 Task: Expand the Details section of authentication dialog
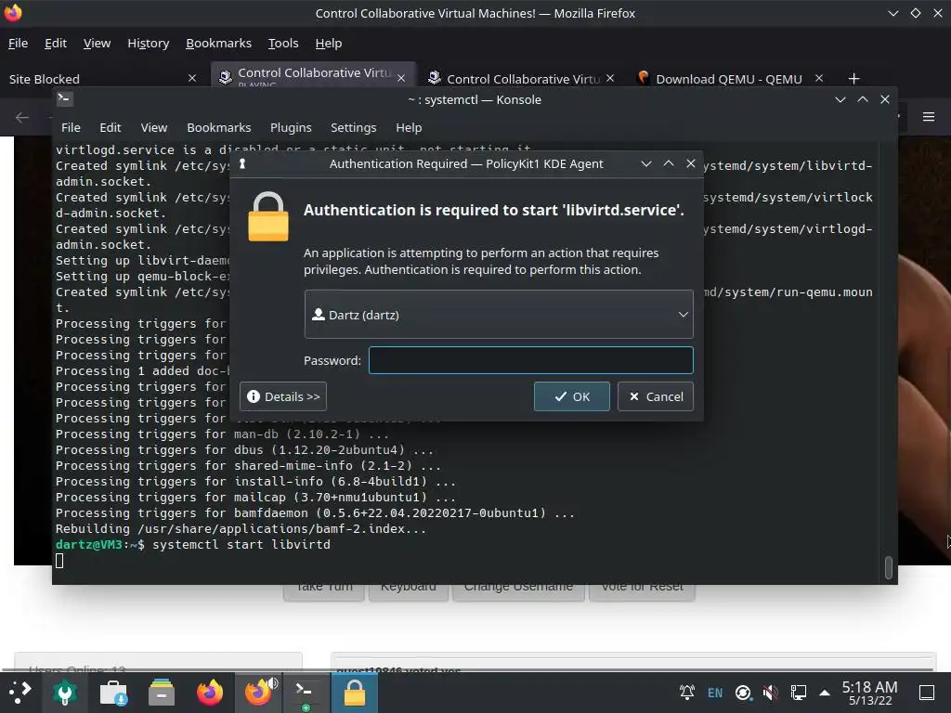click(283, 396)
